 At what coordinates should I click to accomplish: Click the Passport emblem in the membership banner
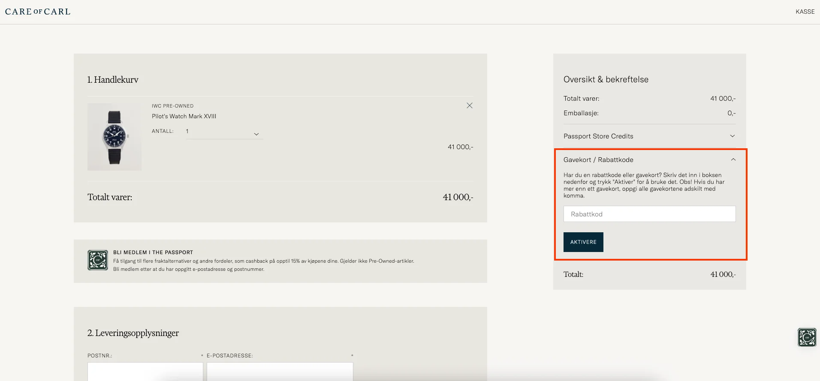coord(98,260)
